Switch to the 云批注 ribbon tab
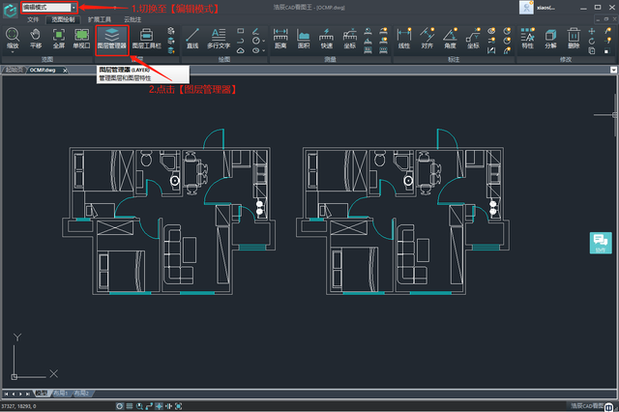This screenshot has height=412, width=619. (x=133, y=19)
